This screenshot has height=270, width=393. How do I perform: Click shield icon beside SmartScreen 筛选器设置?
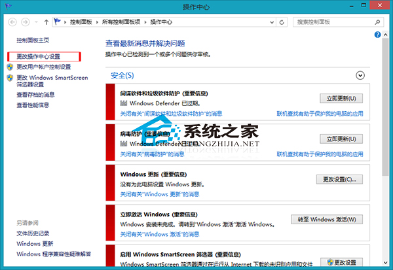click(10, 78)
